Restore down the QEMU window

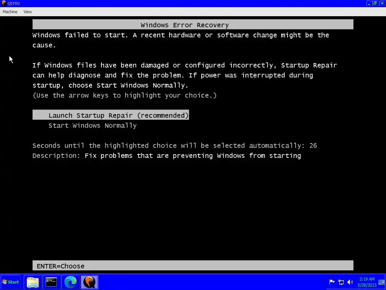pyautogui.click(x=375, y=3)
